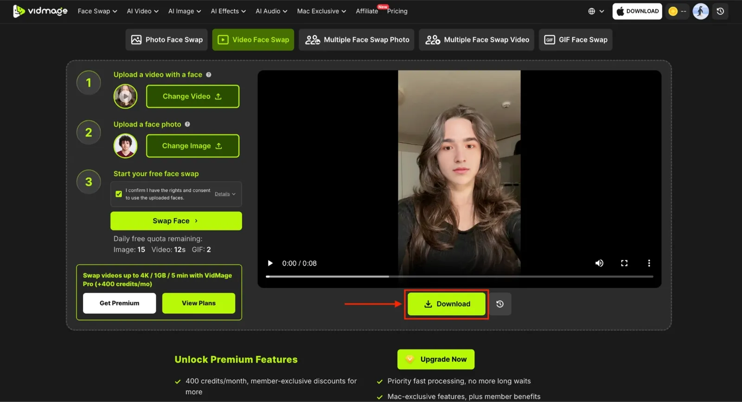Click the Apple DOWNLOAD button

(637, 11)
